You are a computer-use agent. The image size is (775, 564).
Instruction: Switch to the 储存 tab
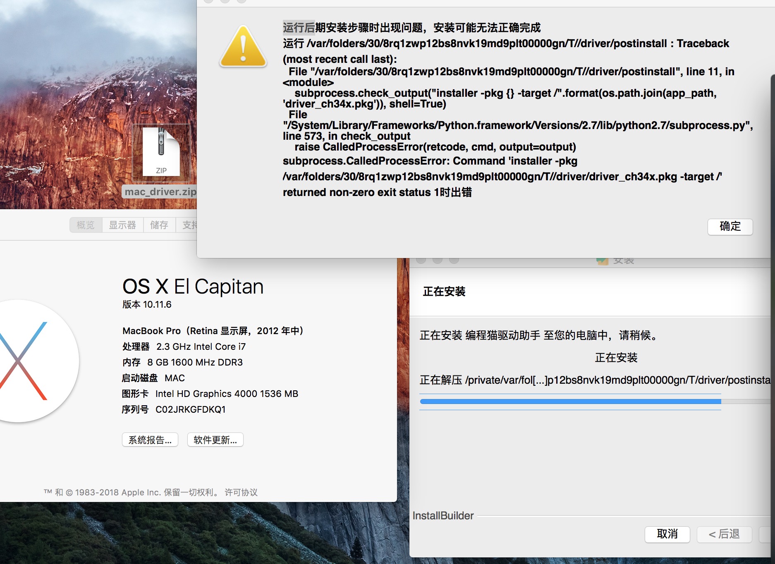159,225
